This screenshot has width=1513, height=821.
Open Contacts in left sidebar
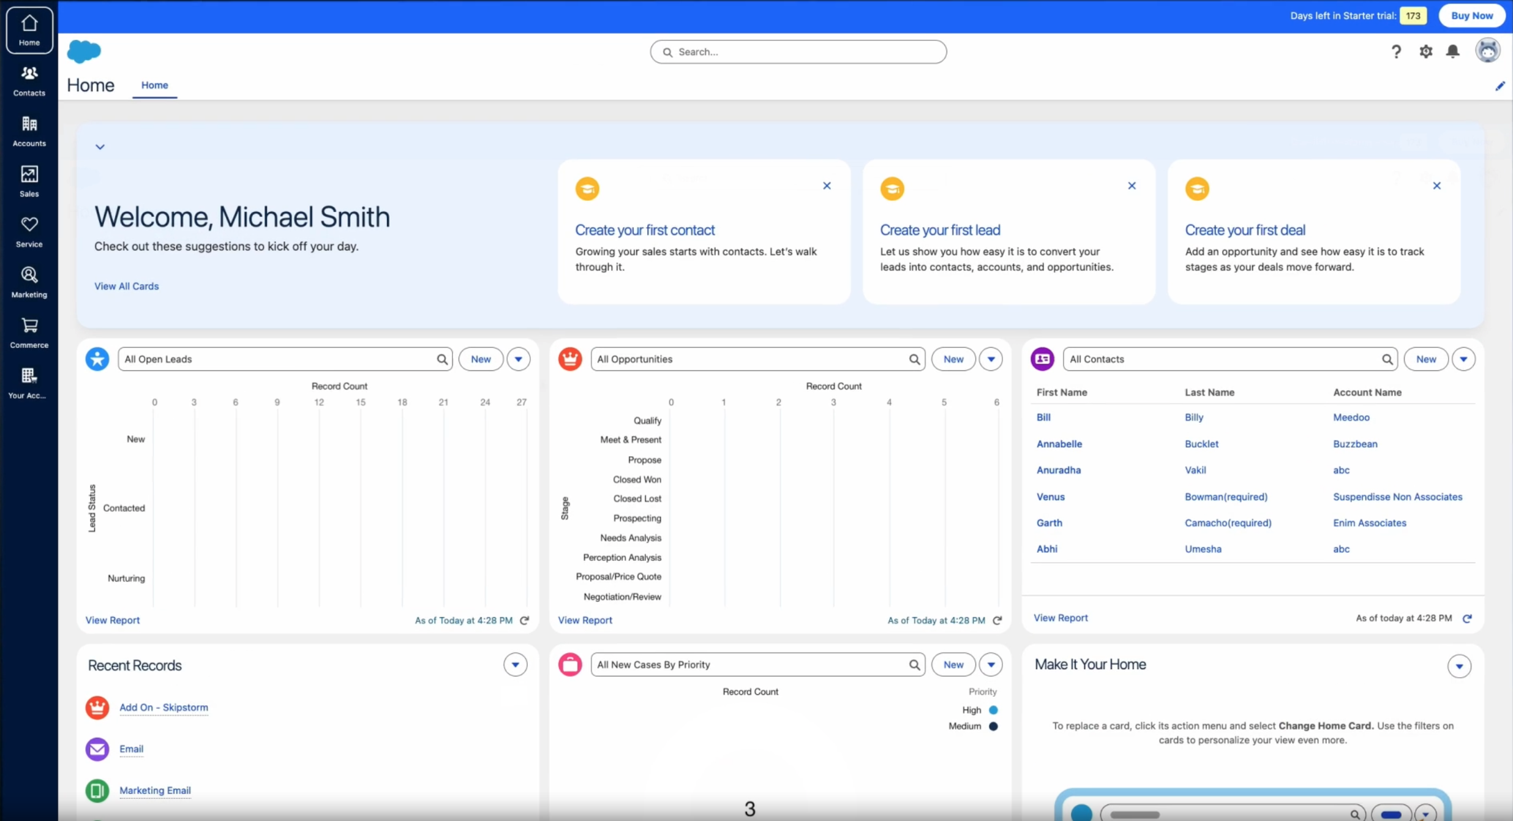pyautogui.click(x=29, y=81)
